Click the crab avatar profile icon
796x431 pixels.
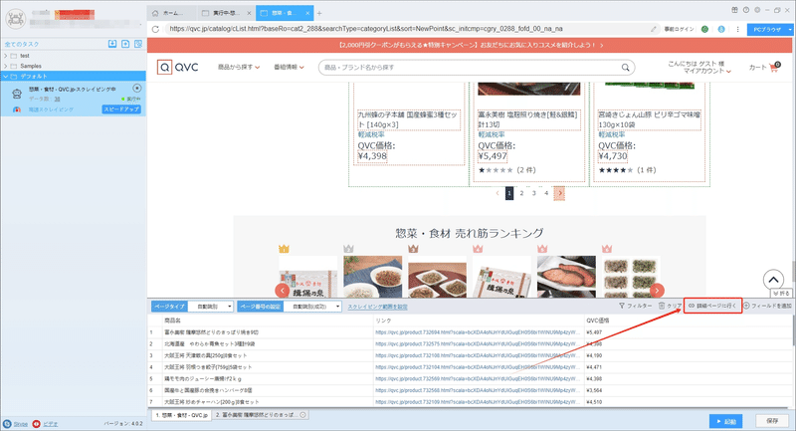coord(16,19)
